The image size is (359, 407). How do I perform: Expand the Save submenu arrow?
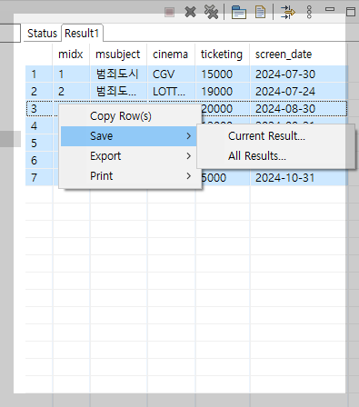(189, 136)
